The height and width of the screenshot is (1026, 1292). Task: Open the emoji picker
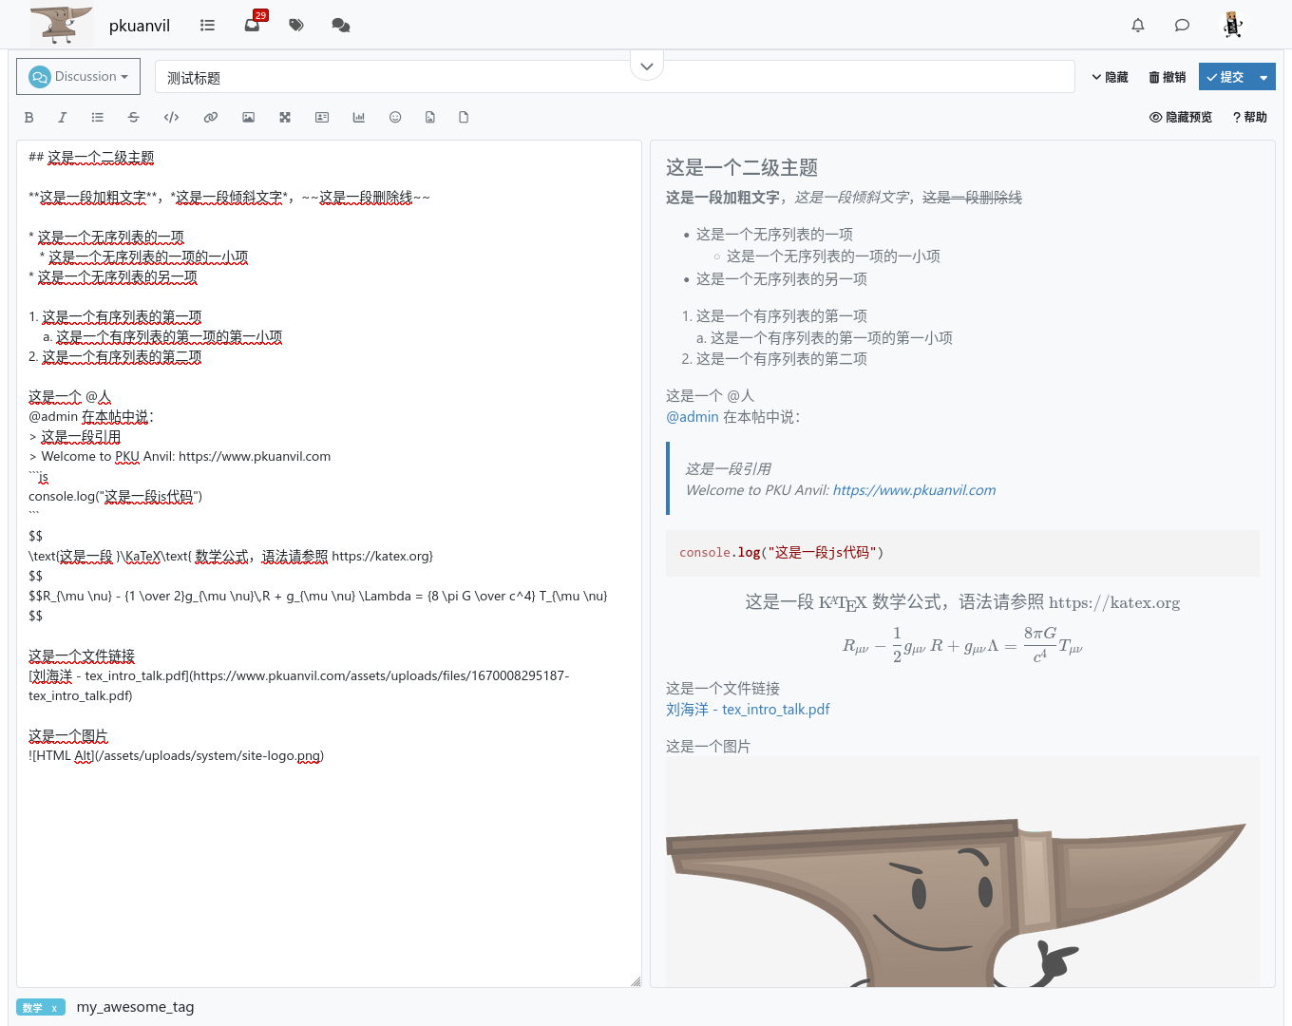395,118
